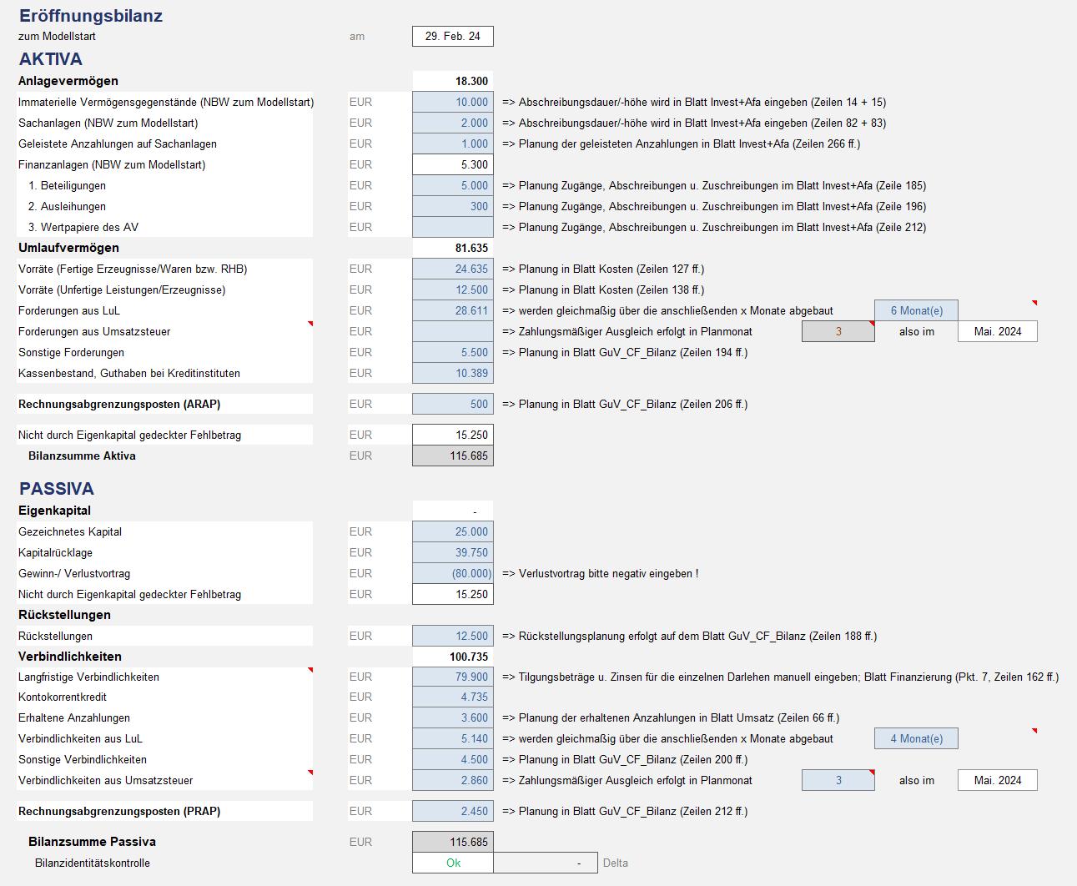Select the Beteiligungen value cell 5.000
The height and width of the screenshot is (886, 1077).
pos(453,185)
